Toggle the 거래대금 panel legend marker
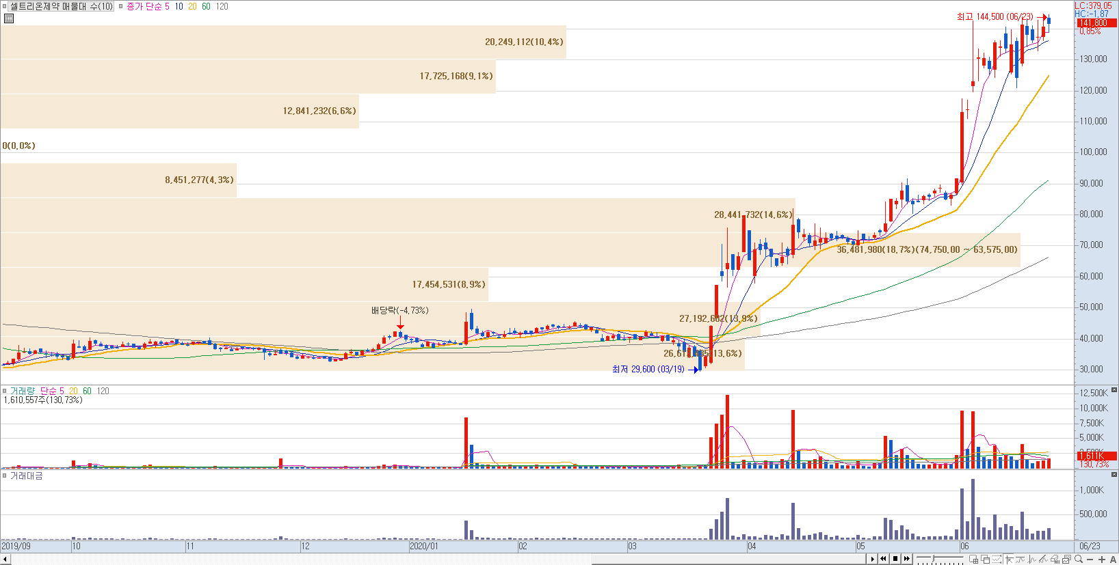 4,476
